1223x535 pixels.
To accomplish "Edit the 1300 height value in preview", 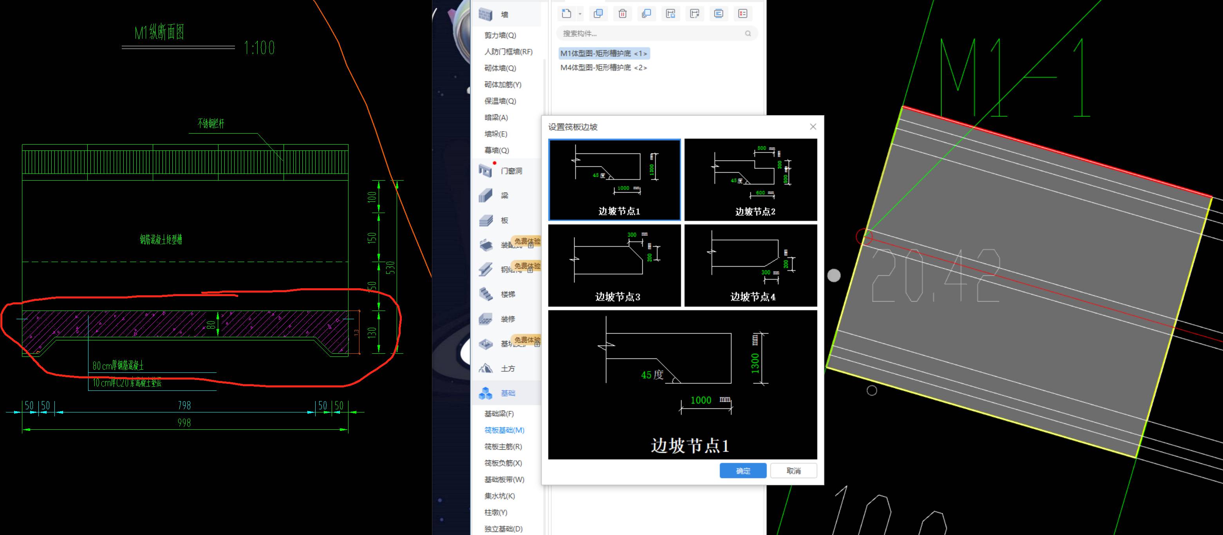I will pos(755,363).
